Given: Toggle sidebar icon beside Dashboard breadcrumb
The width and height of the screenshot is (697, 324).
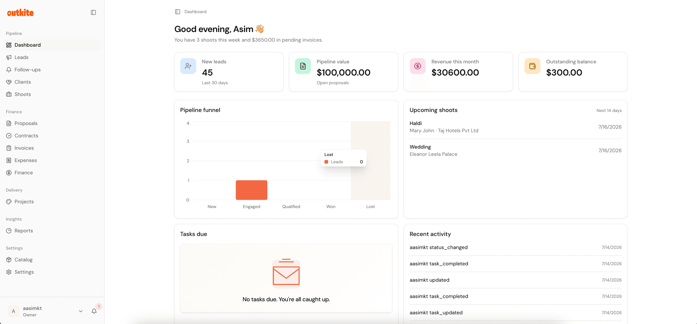Looking at the screenshot, I should [x=178, y=12].
